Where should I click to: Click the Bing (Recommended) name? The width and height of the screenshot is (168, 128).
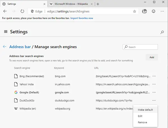32,76
